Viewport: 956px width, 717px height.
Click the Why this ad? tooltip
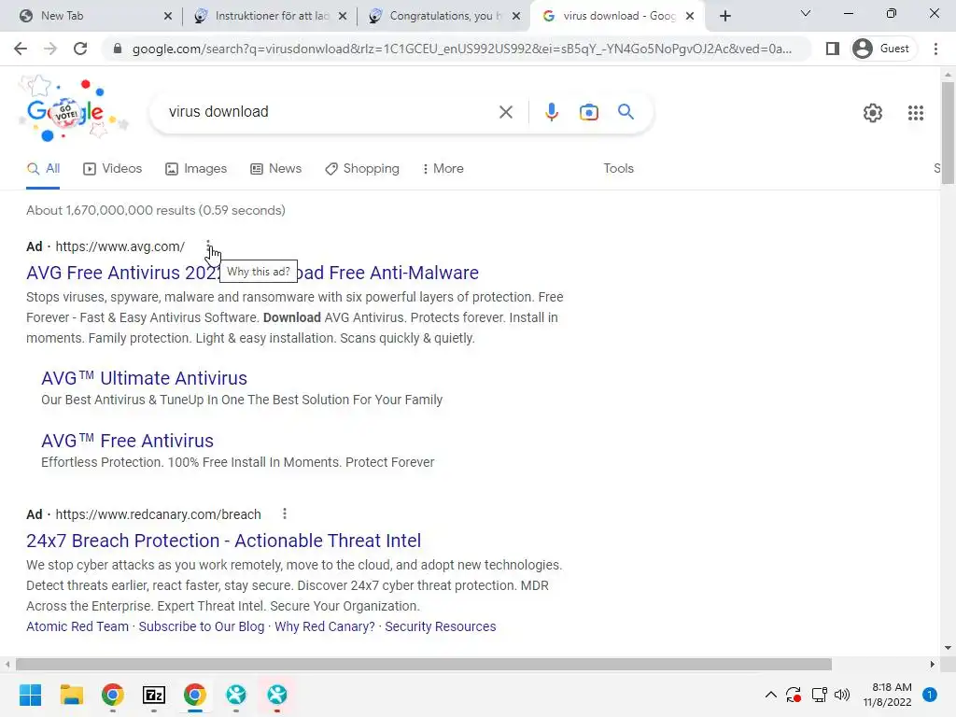[x=259, y=272]
